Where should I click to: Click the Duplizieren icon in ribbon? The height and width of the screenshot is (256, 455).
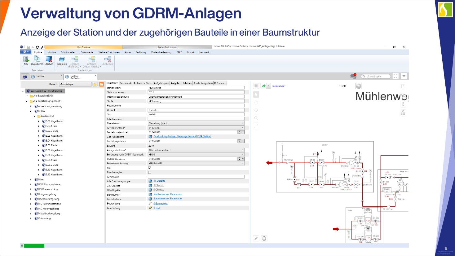point(37,59)
